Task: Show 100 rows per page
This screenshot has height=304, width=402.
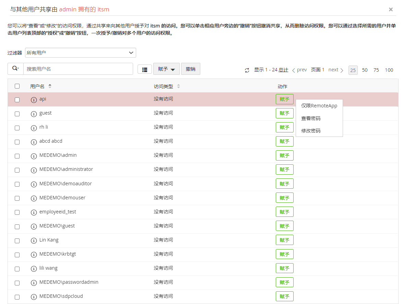Action: (x=389, y=70)
